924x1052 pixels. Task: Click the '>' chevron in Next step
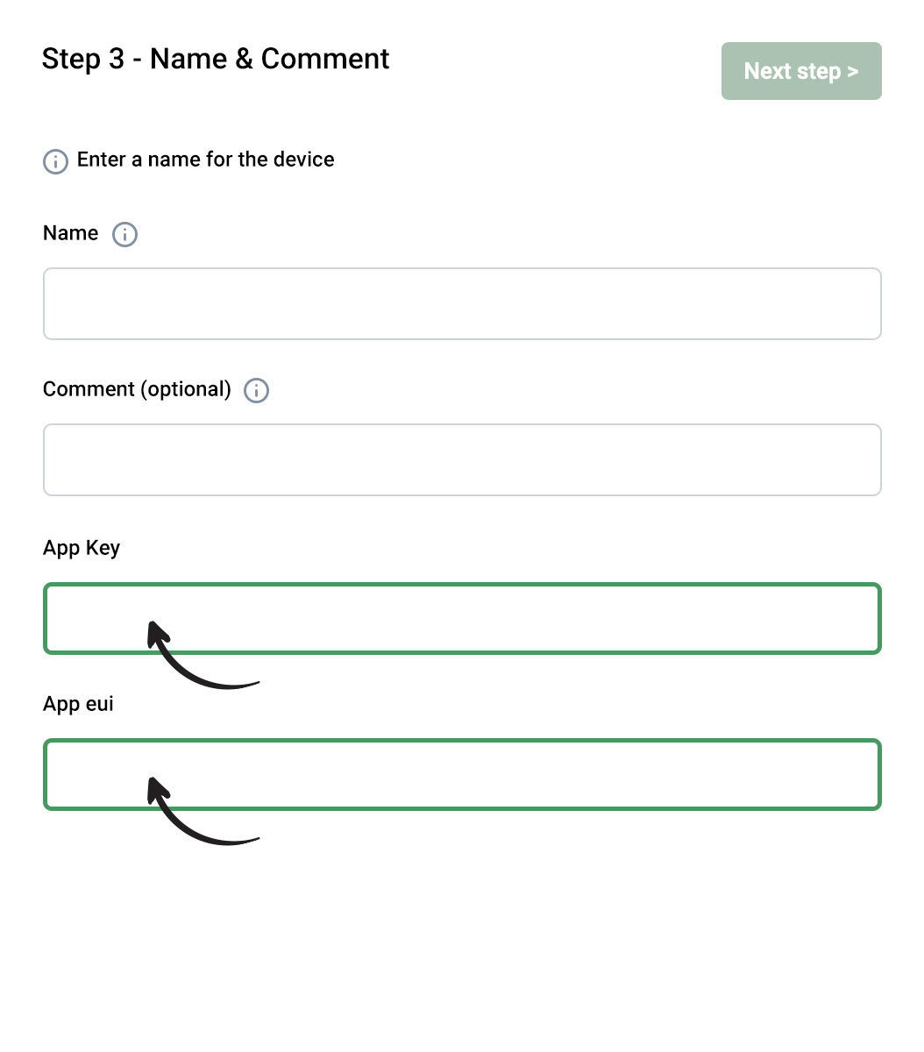click(x=852, y=71)
